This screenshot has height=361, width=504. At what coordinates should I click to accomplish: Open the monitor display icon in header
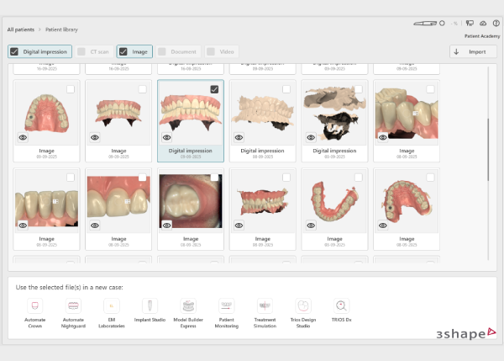(x=470, y=24)
